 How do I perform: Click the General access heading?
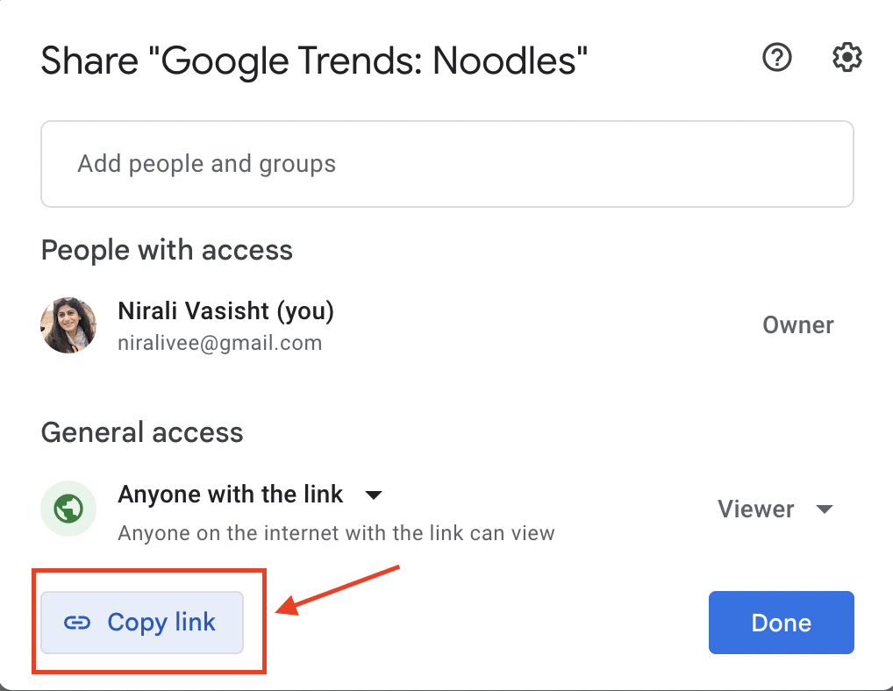142,432
